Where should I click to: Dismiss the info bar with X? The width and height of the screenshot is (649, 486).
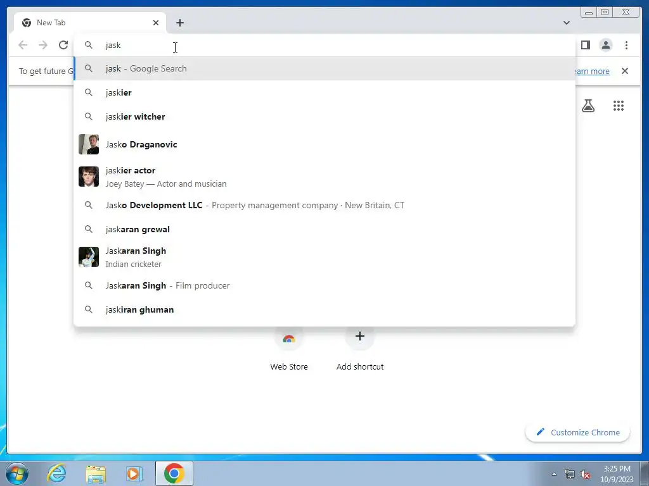[x=625, y=71]
